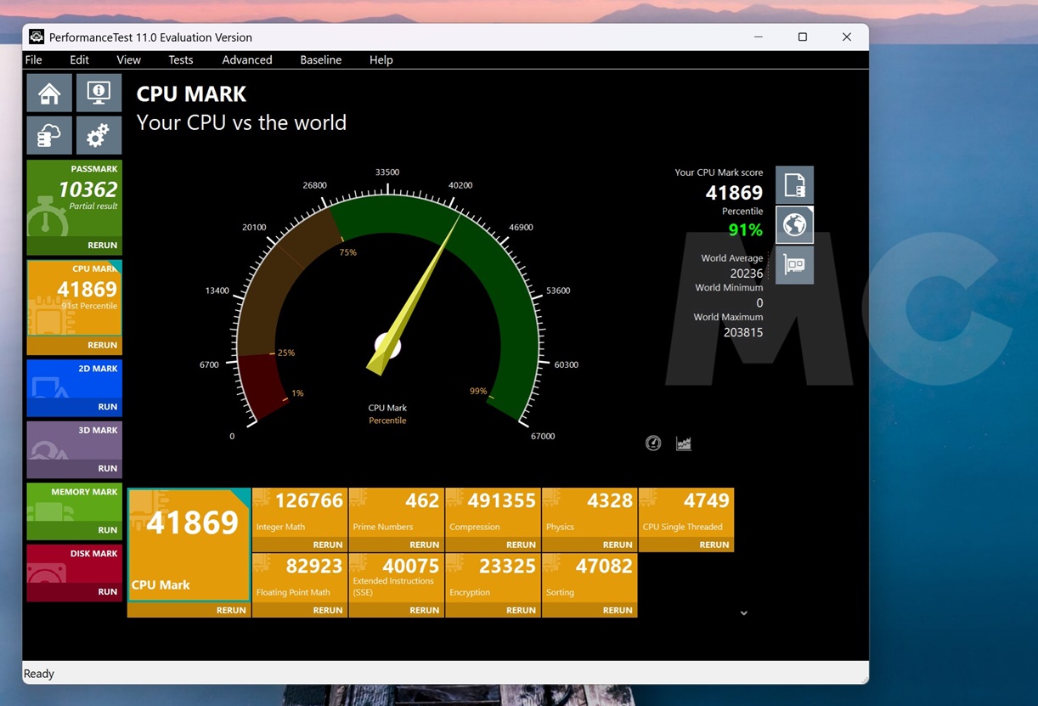Select the CPU Single Threaded score tile
The image size is (1038, 706).
click(x=686, y=514)
